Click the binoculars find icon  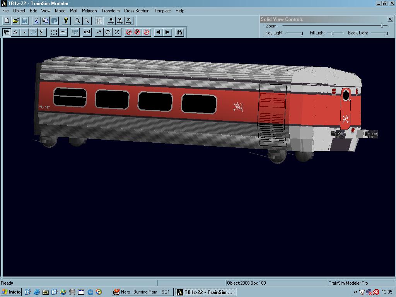pyautogui.click(x=179, y=32)
